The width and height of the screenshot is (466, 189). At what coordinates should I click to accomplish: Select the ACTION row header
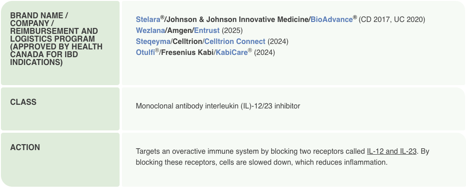click(25, 147)
